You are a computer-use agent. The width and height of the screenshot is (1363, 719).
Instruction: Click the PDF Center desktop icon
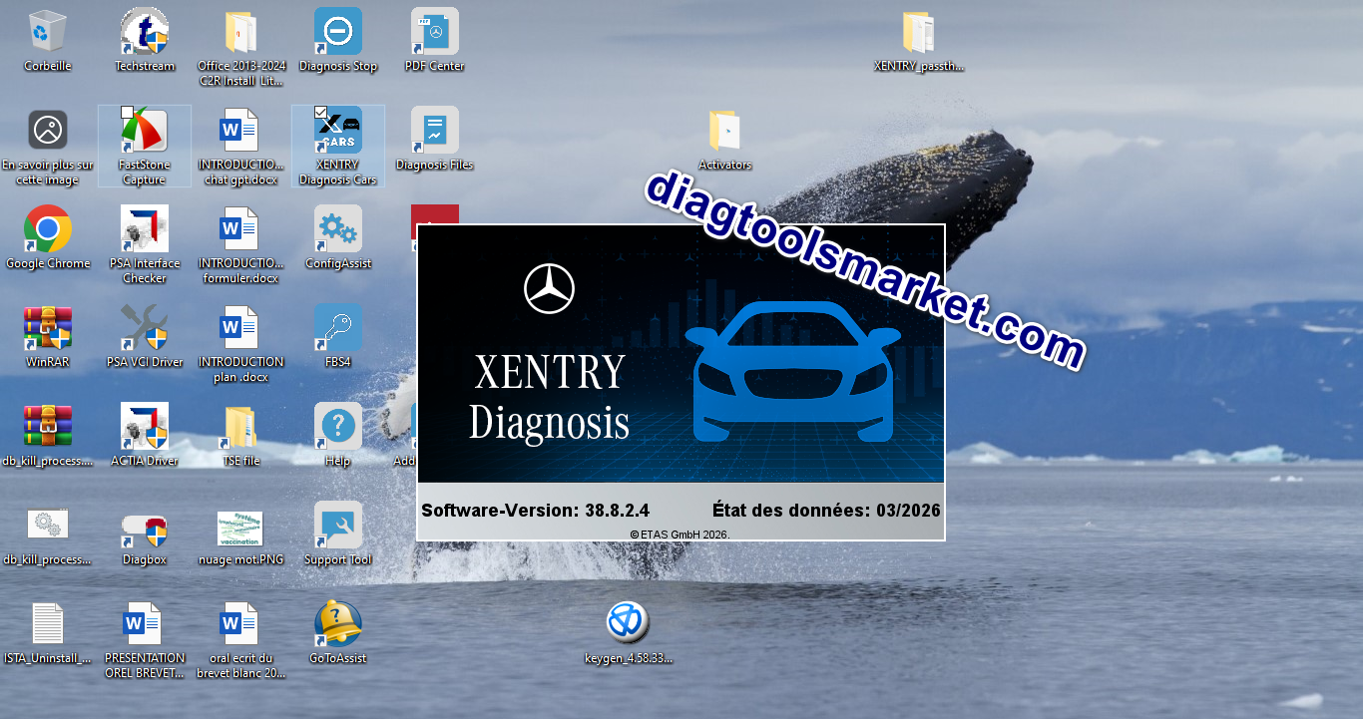coord(435,32)
